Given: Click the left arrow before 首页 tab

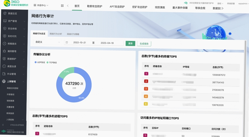Looking at the screenshot, I should tap(68, 6).
